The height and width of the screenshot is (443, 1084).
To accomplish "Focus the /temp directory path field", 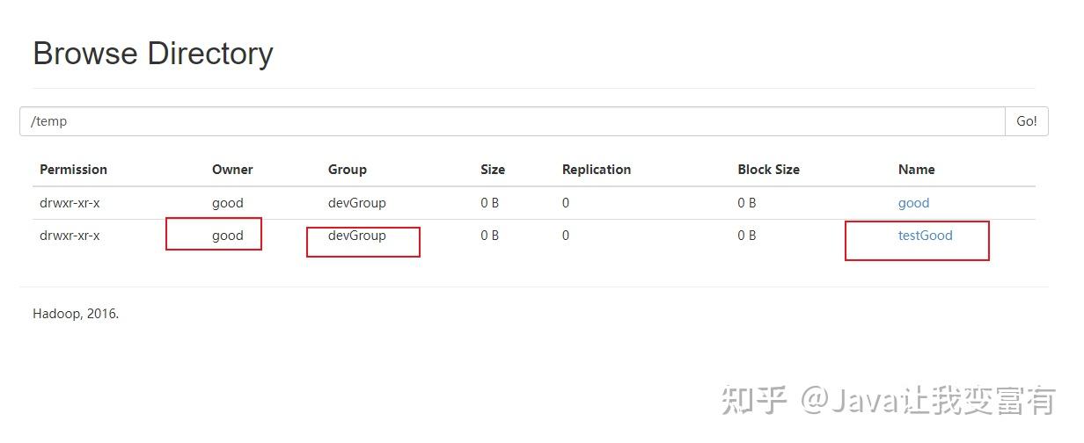I will pyautogui.click(x=512, y=121).
